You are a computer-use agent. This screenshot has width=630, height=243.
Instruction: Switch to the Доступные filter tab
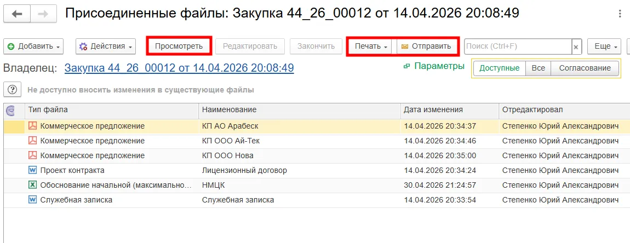tap(500, 68)
